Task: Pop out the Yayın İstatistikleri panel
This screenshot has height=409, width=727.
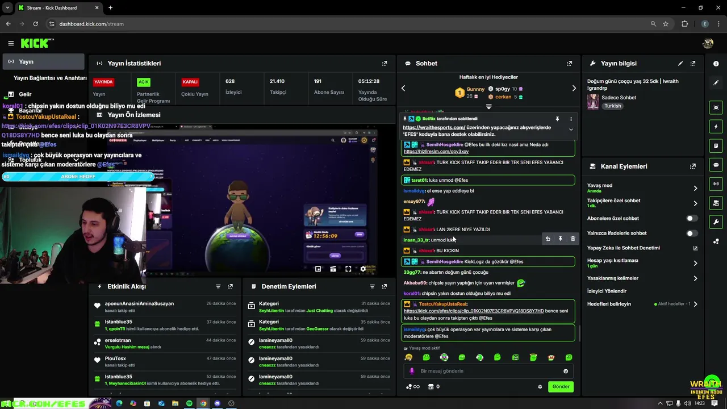Action: click(385, 64)
